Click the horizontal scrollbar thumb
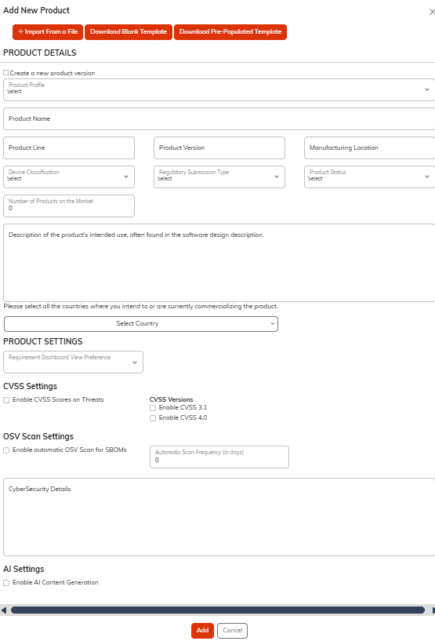The width and height of the screenshot is (435, 641). [218, 610]
